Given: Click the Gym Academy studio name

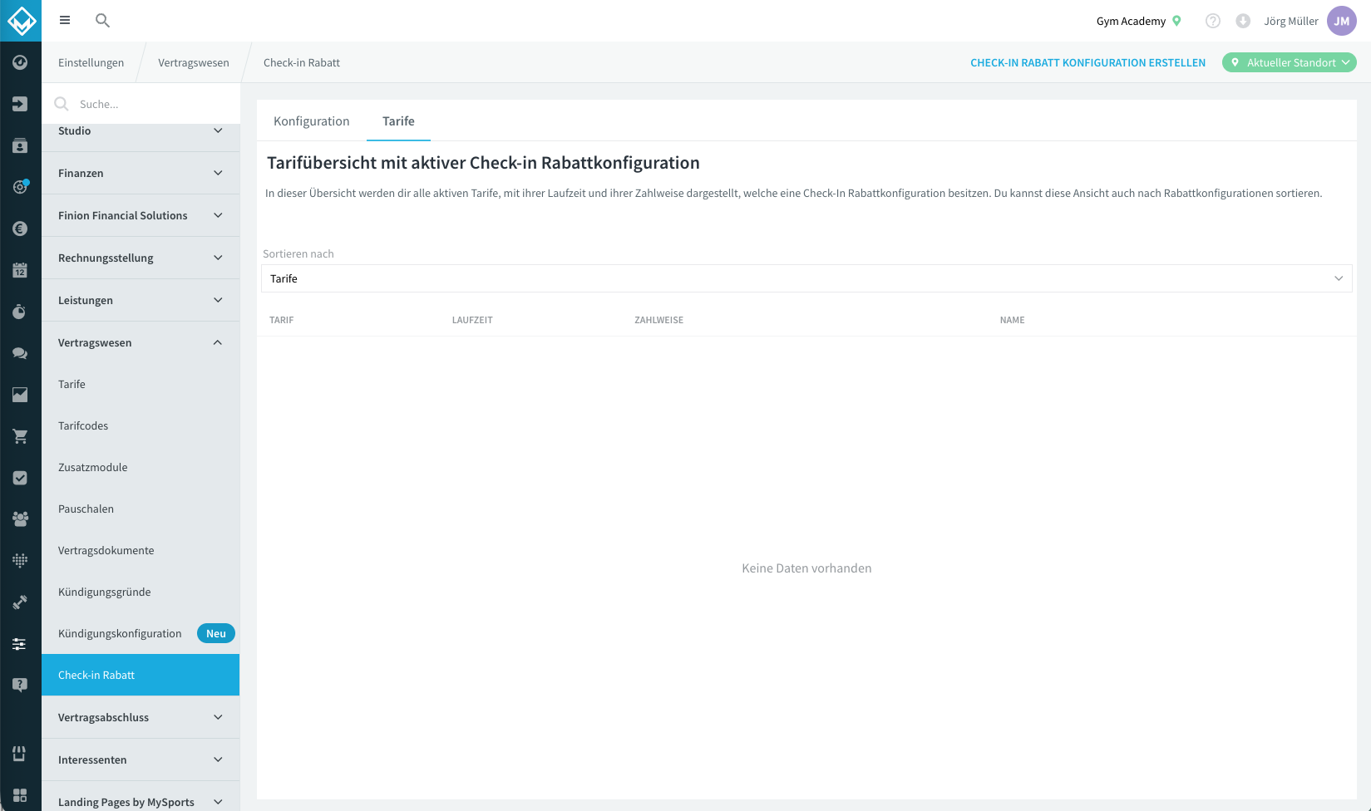Looking at the screenshot, I should point(1131,21).
